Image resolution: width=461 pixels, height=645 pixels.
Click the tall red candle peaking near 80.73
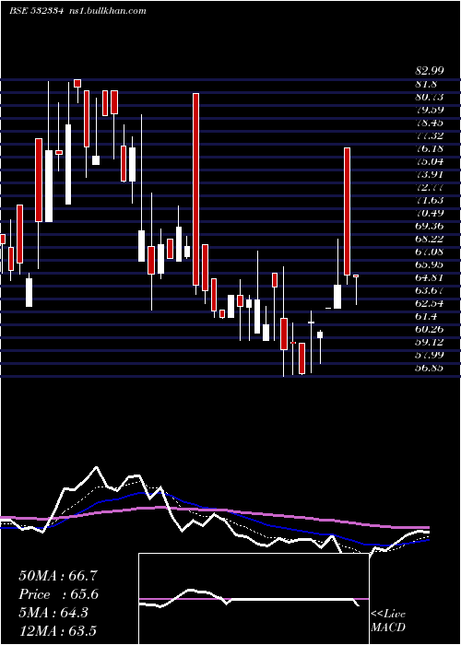(x=195, y=189)
